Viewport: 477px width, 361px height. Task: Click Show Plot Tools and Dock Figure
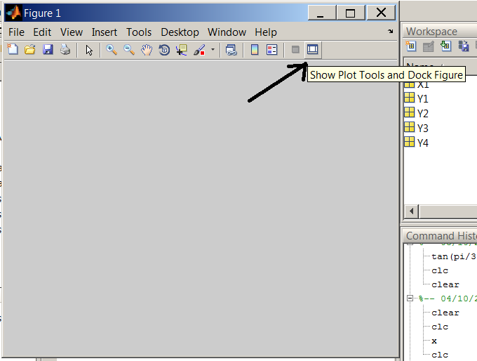click(313, 50)
